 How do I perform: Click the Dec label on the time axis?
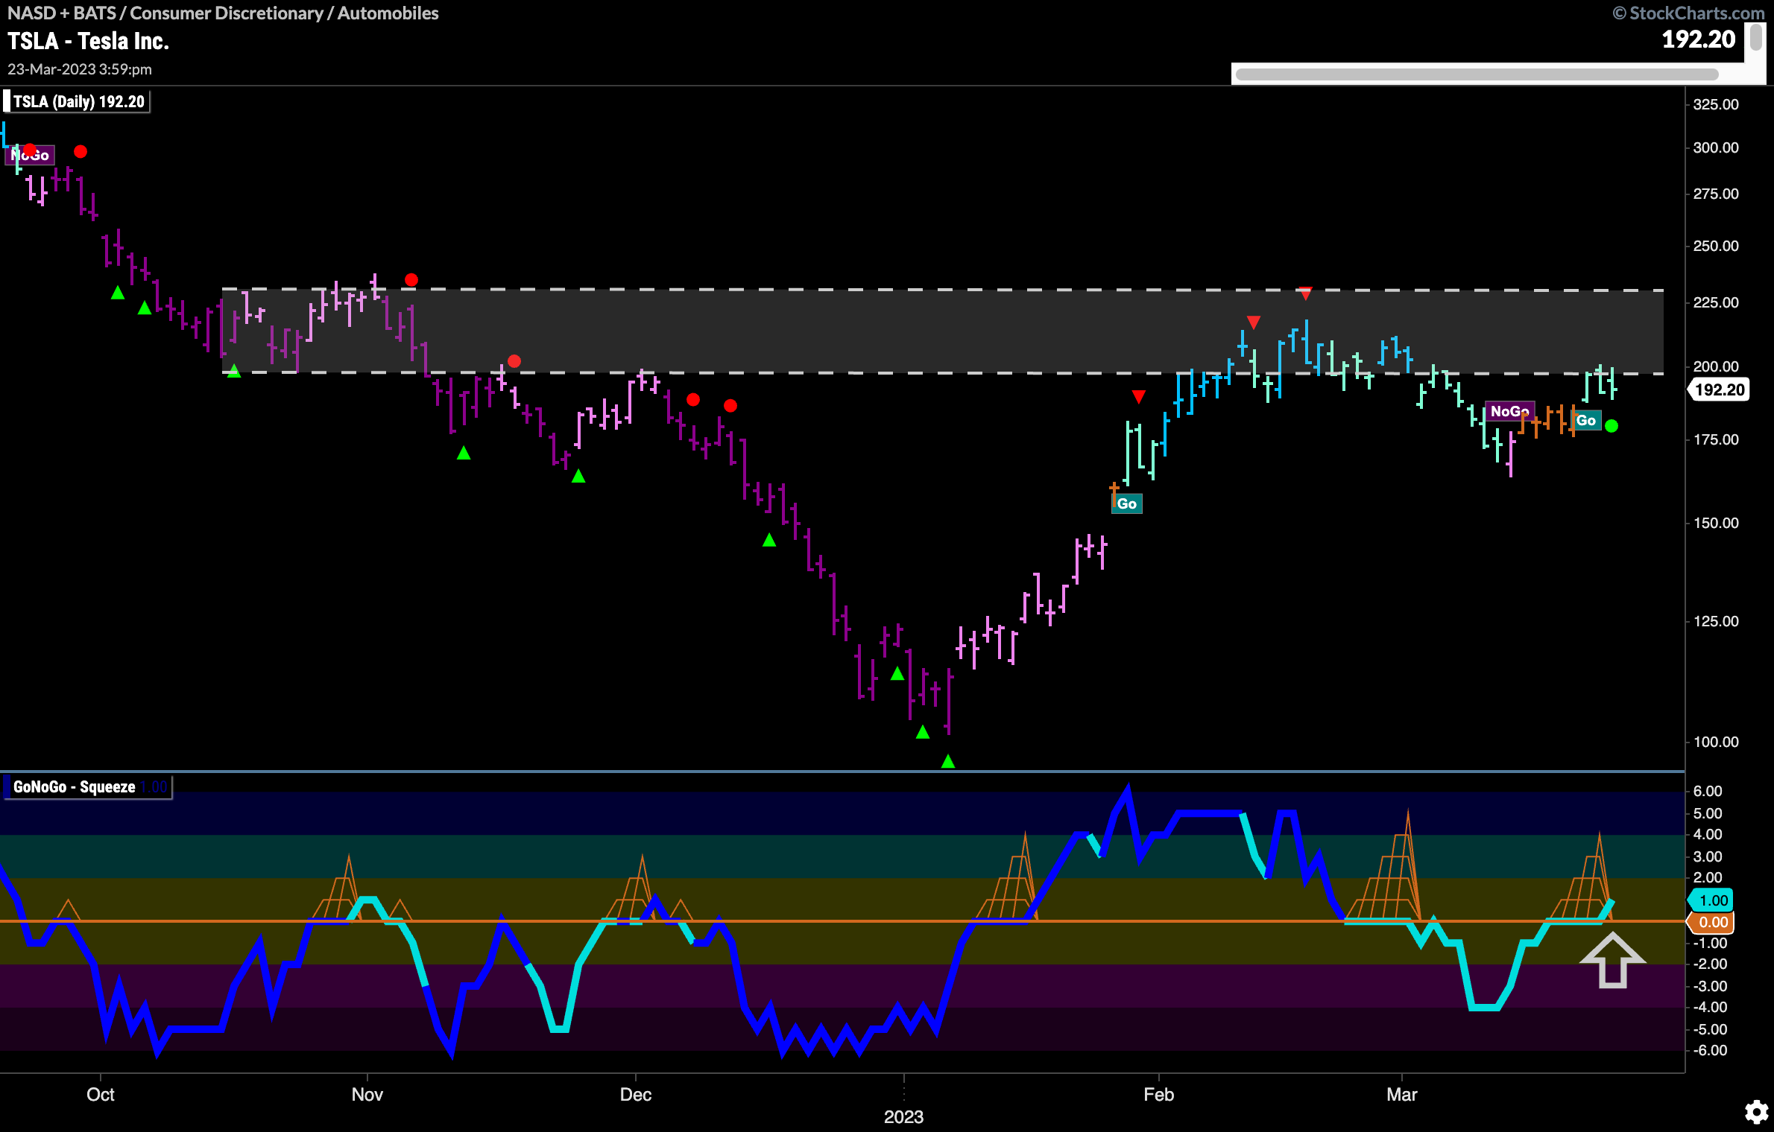[x=636, y=1095]
